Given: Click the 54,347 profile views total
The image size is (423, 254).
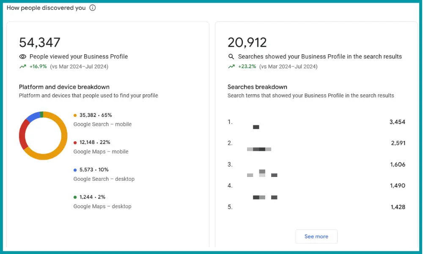Looking at the screenshot, I should click(39, 42).
